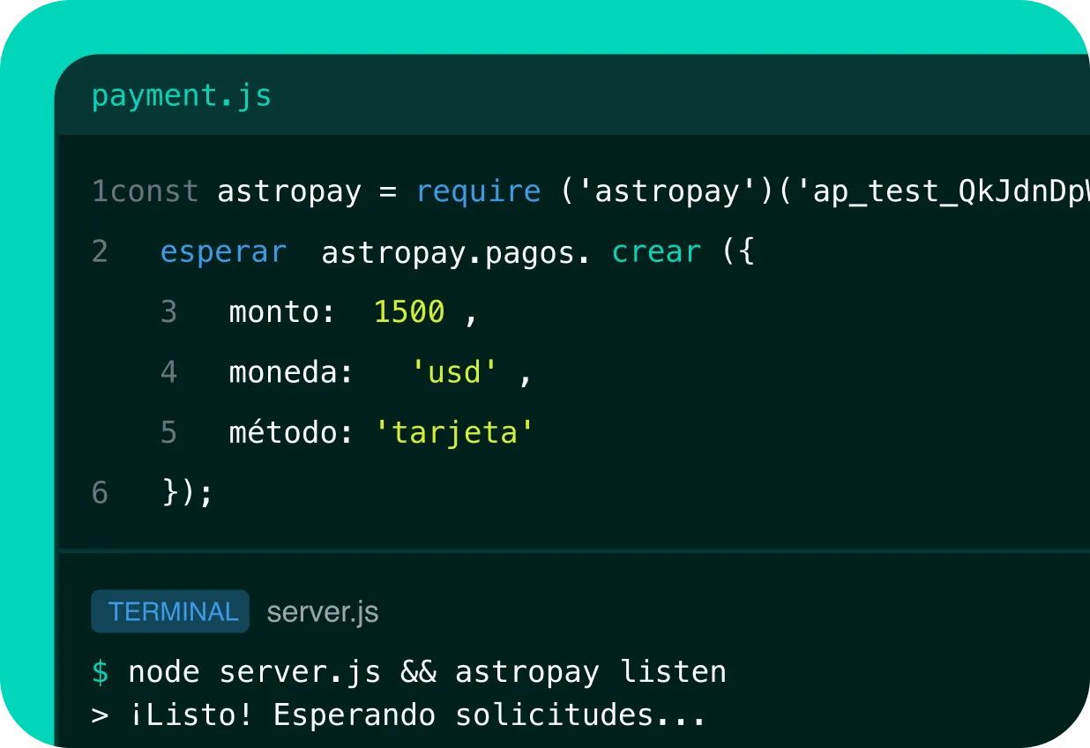Click the 'ap_test_QkJdnDp' API key string
Image resolution: width=1090 pixels, height=748 pixels.
pos(942,192)
